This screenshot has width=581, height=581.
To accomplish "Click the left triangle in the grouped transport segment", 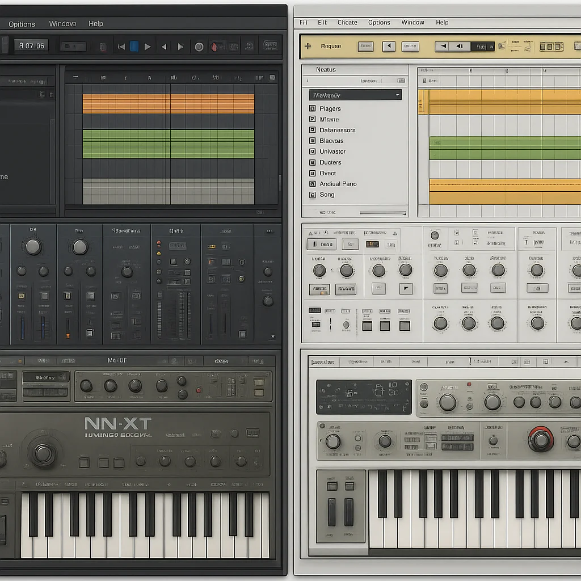I will click(443, 47).
